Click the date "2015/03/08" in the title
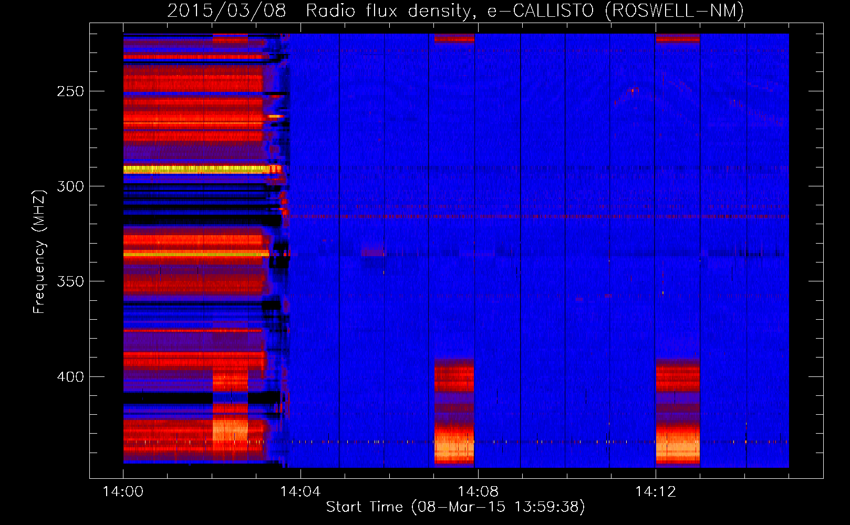The image size is (850, 525). pos(227,10)
